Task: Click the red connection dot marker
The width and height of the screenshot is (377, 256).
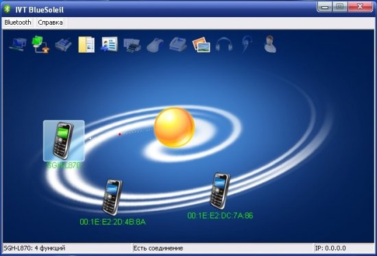Action: point(119,134)
